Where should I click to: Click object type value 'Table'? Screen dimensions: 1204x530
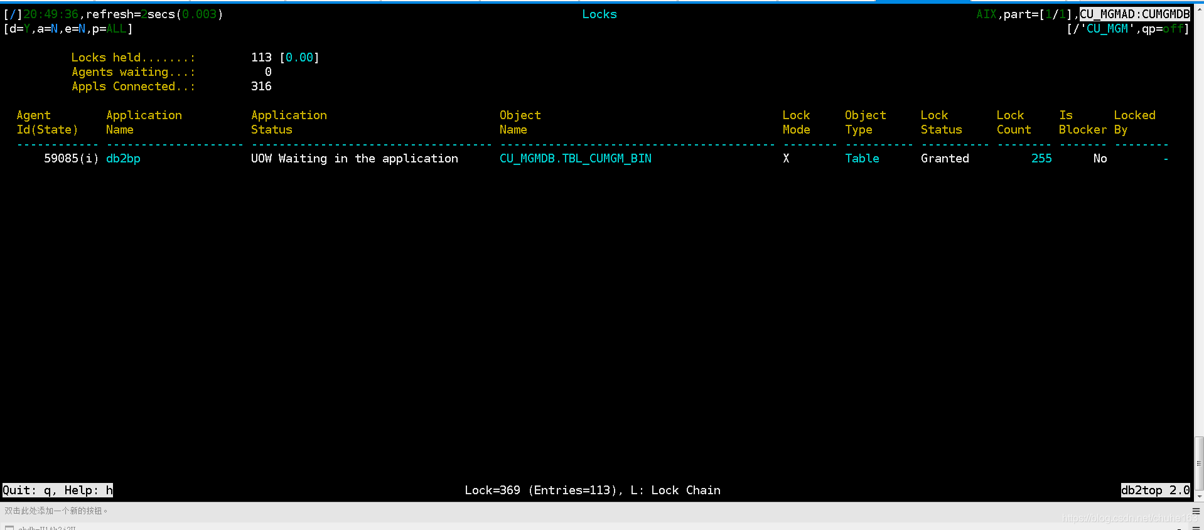pyautogui.click(x=862, y=159)
